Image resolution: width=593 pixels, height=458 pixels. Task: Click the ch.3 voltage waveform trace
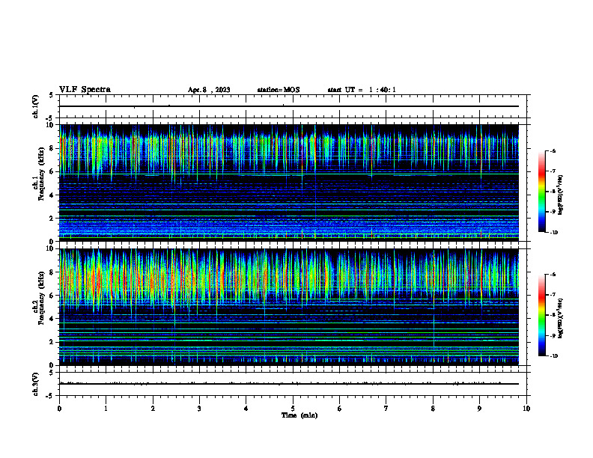(289, 384)
